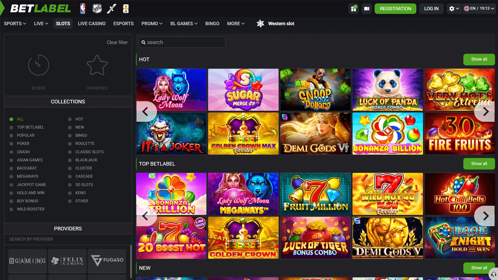The height and width of the screenshot is (280, 498).
Task: Click the LOG IN button
Action: [431, 9]
